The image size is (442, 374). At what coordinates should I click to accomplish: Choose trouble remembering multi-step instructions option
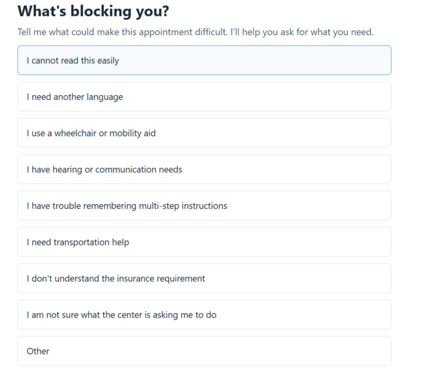click(204, 206)
